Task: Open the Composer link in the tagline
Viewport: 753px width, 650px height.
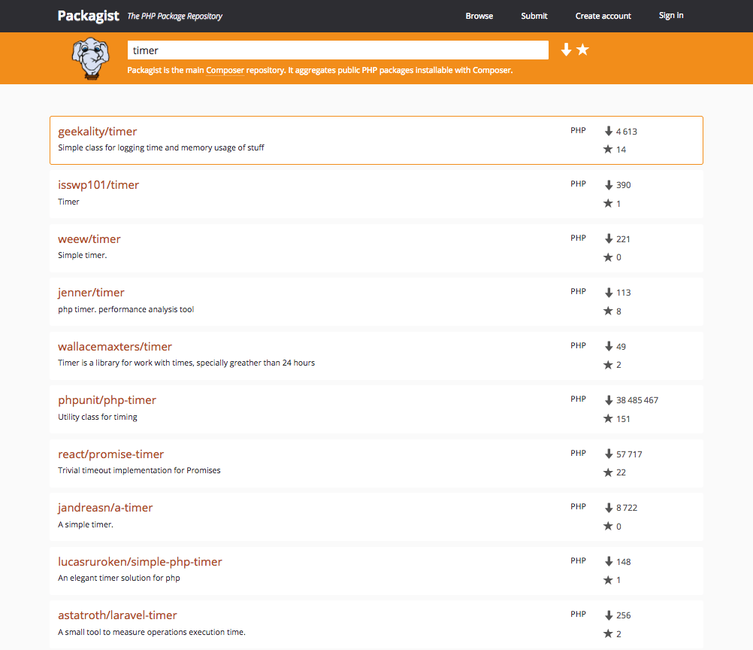Action: pos(225,70)
